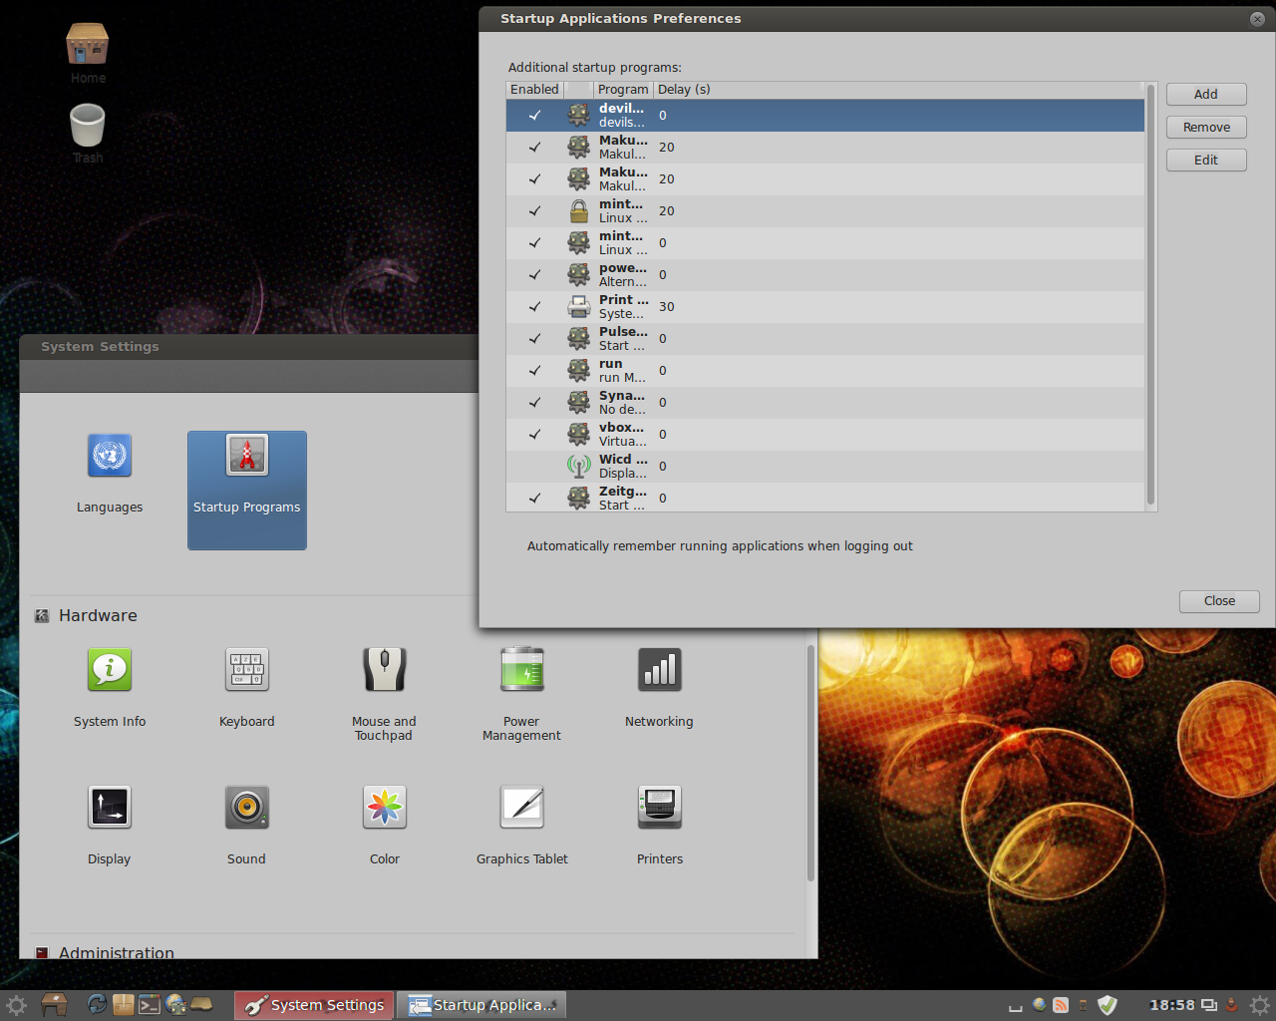Open Mouse and Touchpad settings

(x=384, y=694)
